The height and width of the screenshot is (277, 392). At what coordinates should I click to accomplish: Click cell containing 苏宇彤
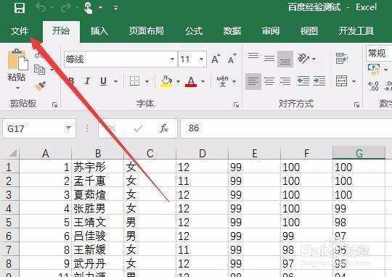point(97,167)
